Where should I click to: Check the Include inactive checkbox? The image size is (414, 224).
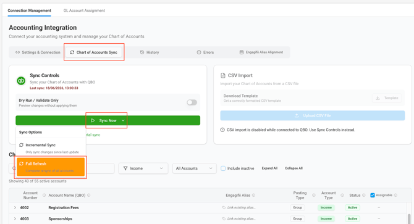coord(223,168)
